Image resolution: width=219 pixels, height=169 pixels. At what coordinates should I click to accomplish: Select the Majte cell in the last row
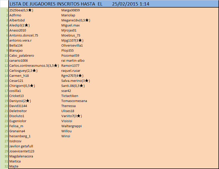coord(14,166)
